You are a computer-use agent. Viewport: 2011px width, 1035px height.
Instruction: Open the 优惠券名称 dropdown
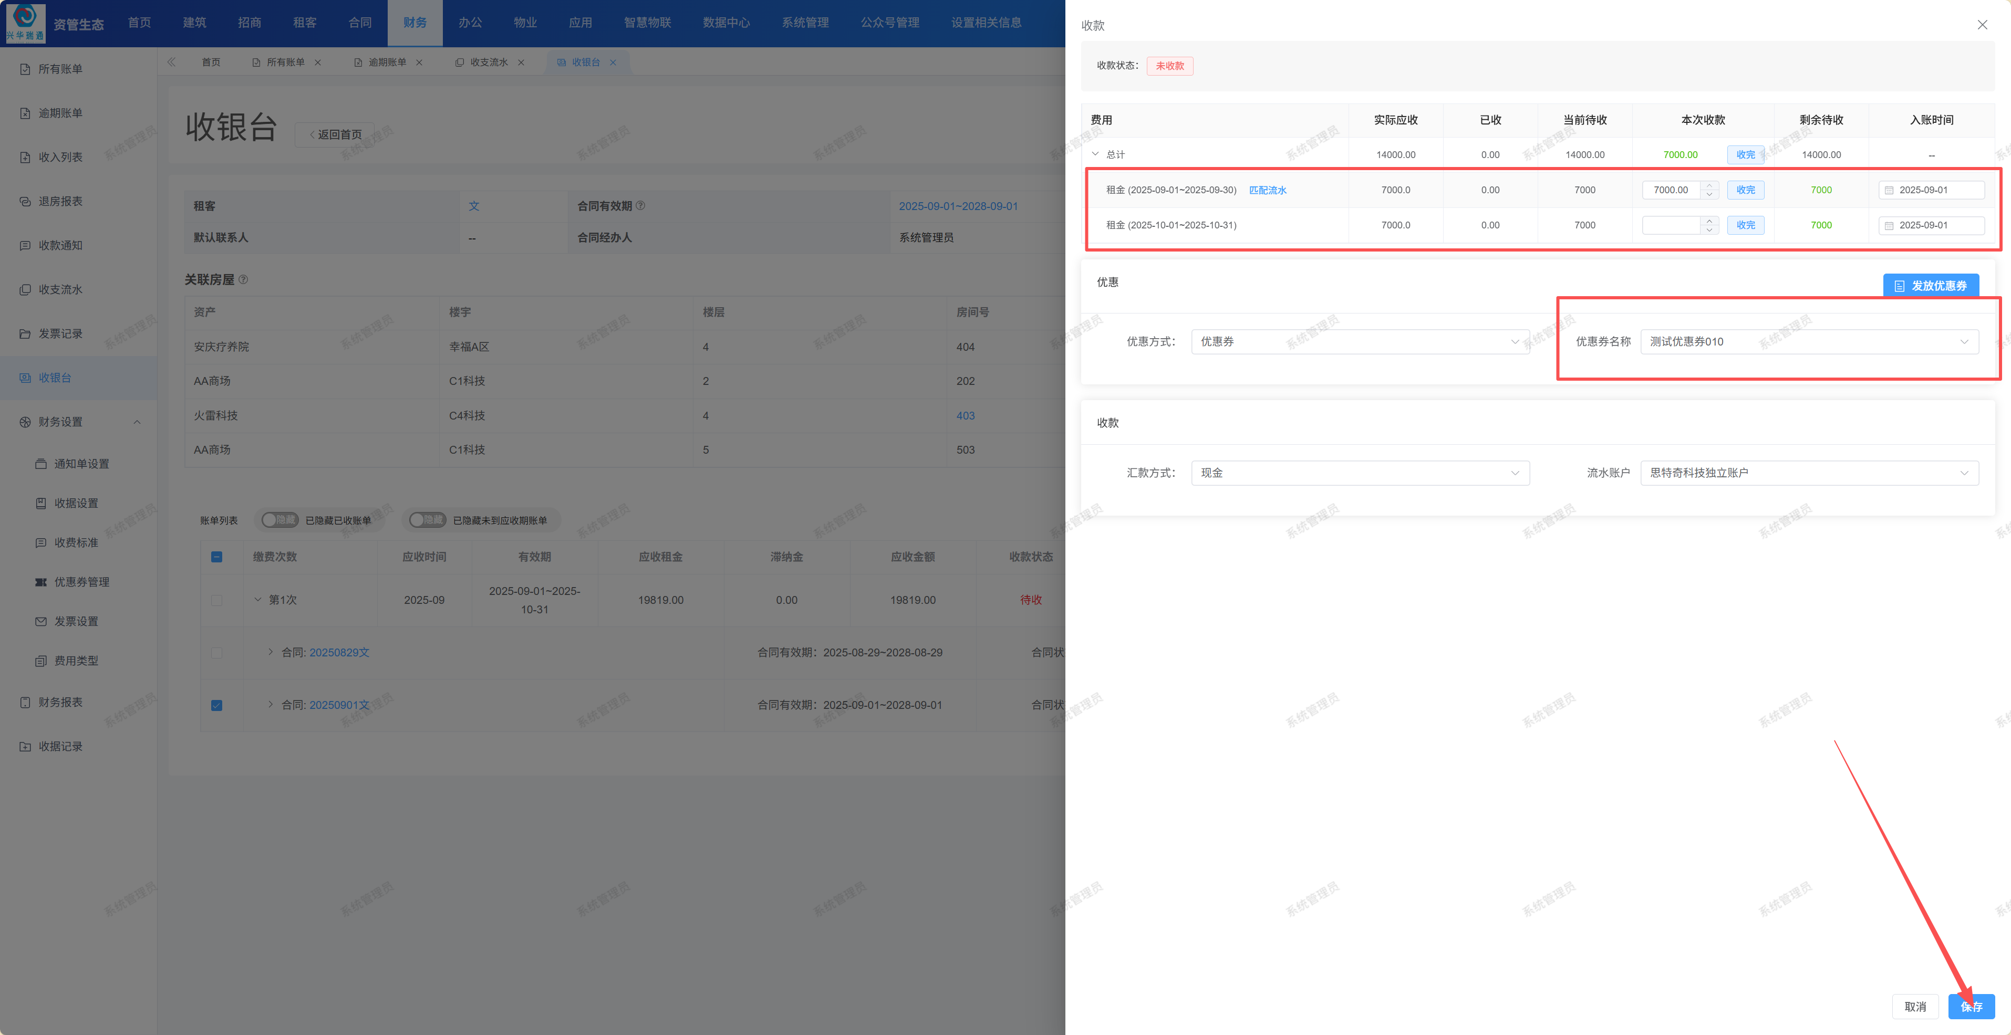1809,341
